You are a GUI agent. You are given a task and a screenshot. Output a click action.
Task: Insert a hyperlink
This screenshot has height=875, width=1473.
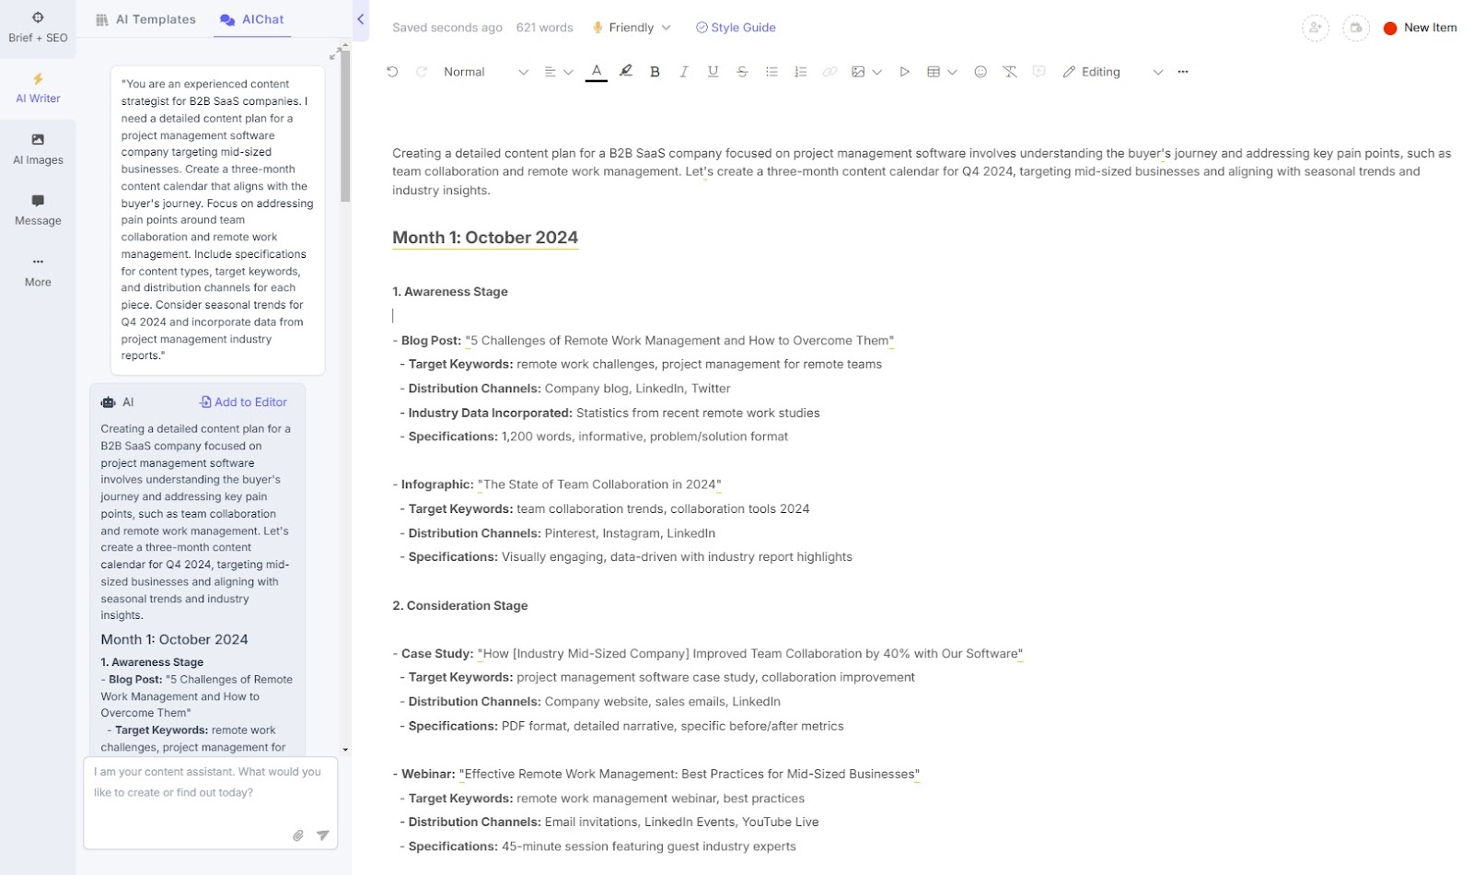point(829,72)
